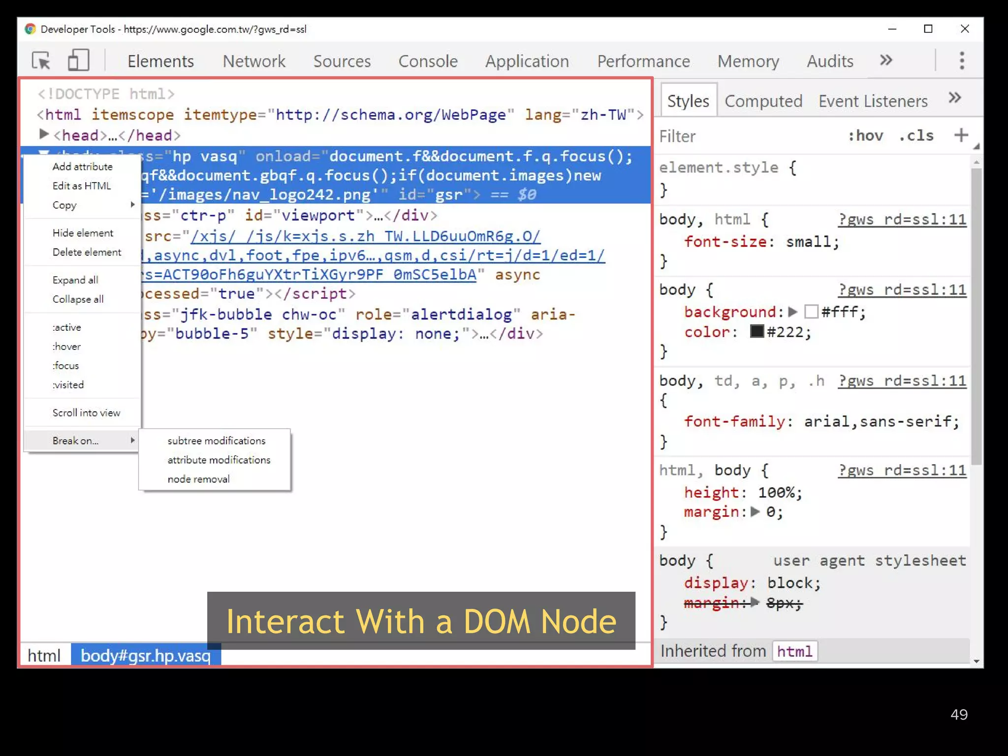Open source link beside body background rule
This screenshot has width=1008, height=756.
(x=902, y=289)
